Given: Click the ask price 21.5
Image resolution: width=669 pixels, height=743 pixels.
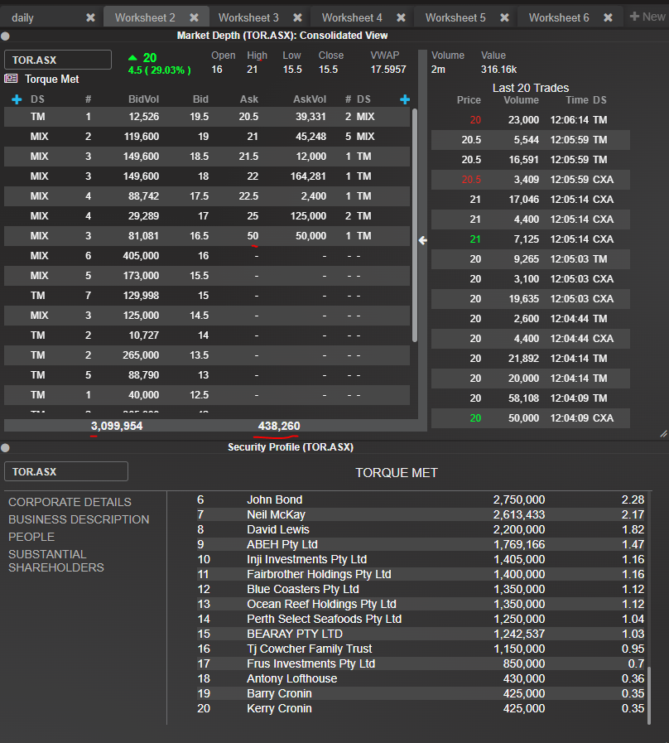Looking at the screenshot, I should 248,157.
